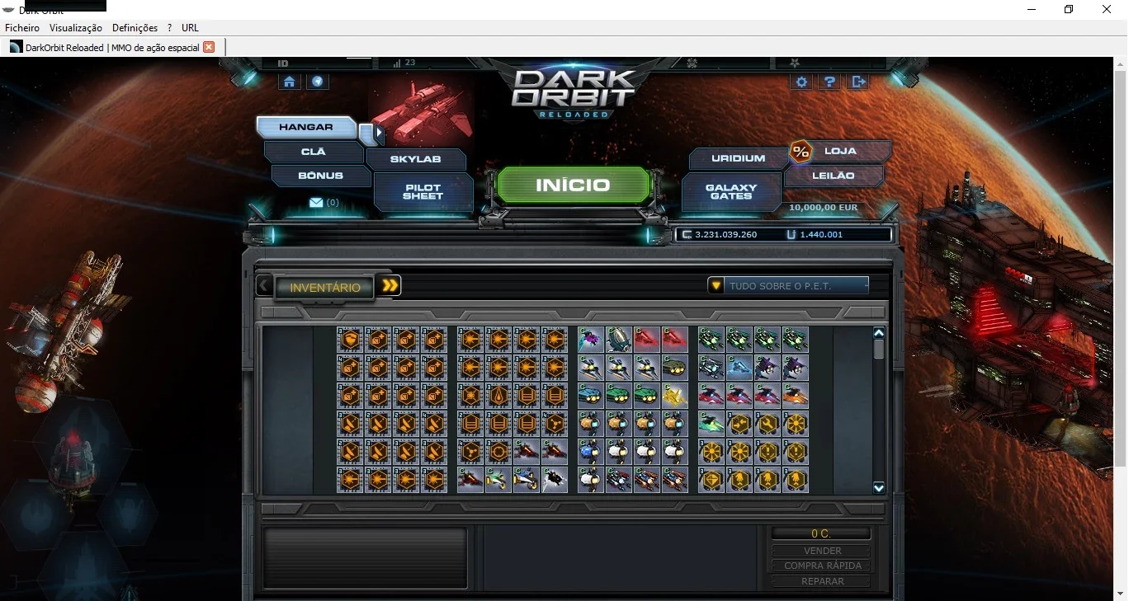Click the left arrow before Inventário tab
1129x601 pixels.
tap(263, 285)
